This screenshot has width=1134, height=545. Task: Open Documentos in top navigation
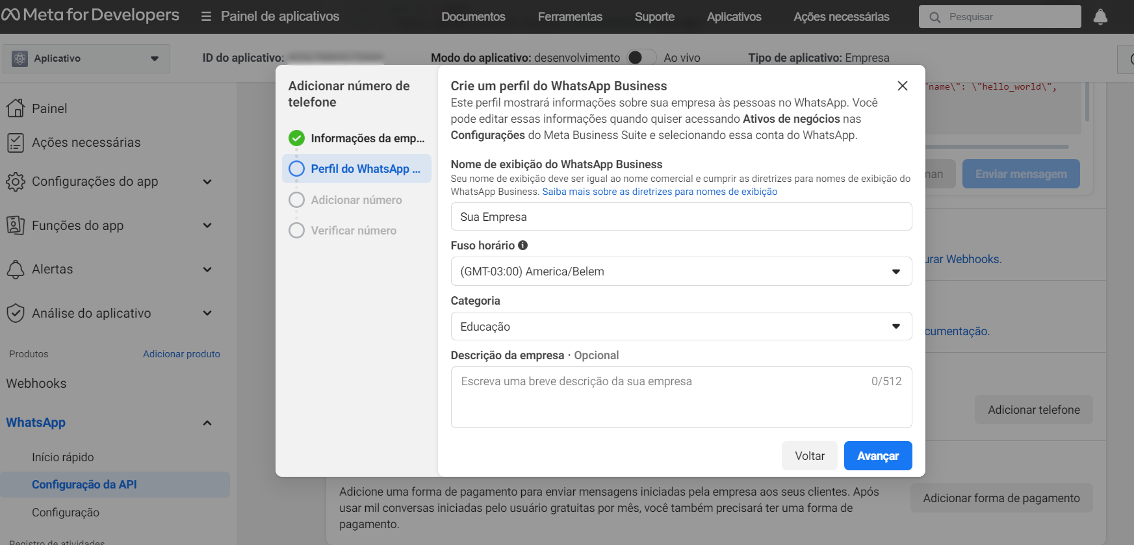coord(473,17)
